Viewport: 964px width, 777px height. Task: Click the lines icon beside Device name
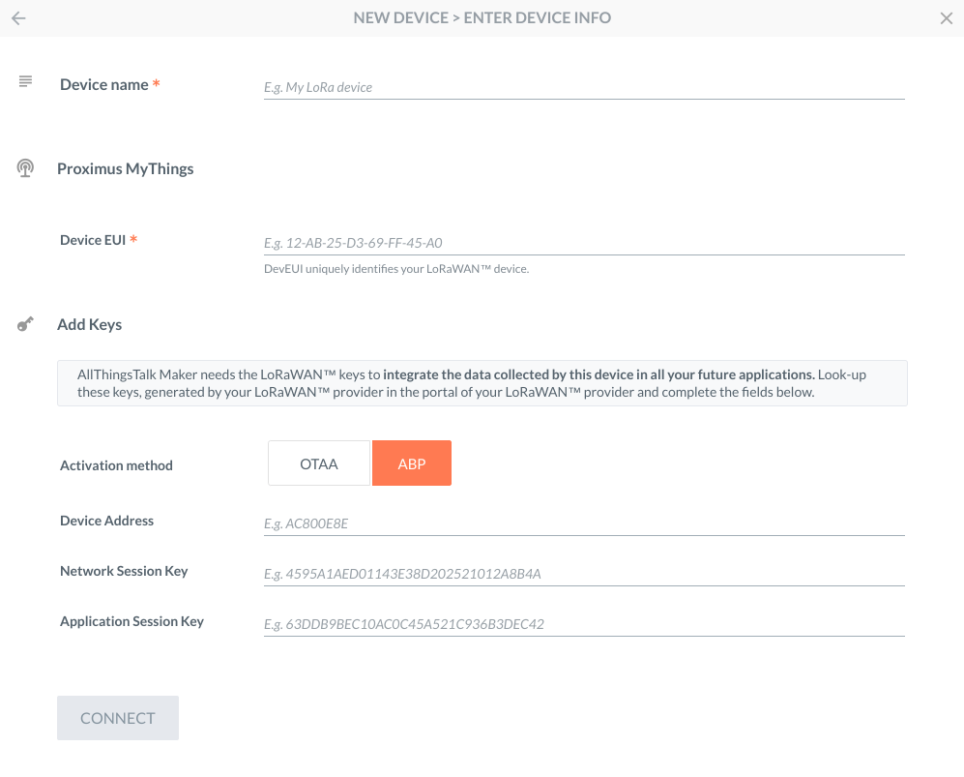pos(26,82)
